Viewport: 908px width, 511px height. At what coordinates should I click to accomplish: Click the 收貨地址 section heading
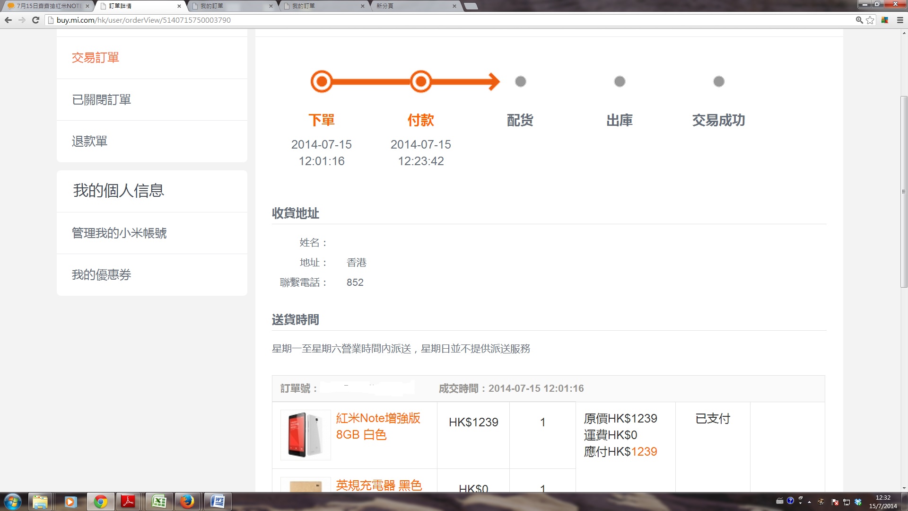[296, 213]
